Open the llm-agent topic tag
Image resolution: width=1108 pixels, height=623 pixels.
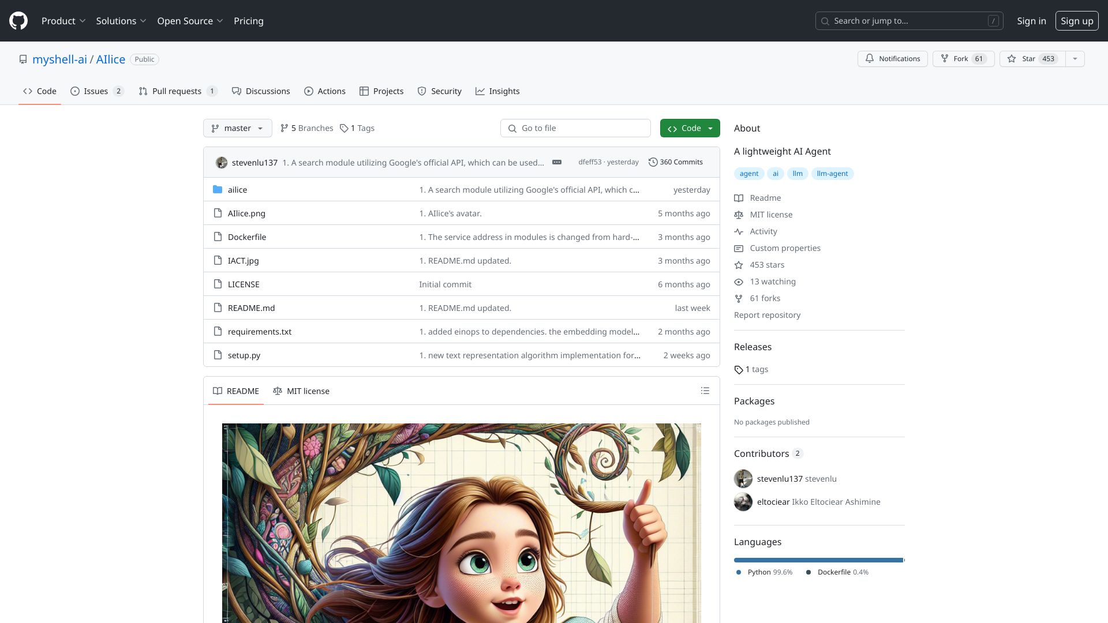pos(832,174)
